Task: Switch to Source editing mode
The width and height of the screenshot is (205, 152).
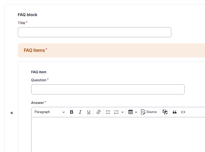Action: 149,112
